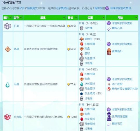Sort table by 图片 column arrows
The height and width of the screenshot is (131, 140).
11,18
